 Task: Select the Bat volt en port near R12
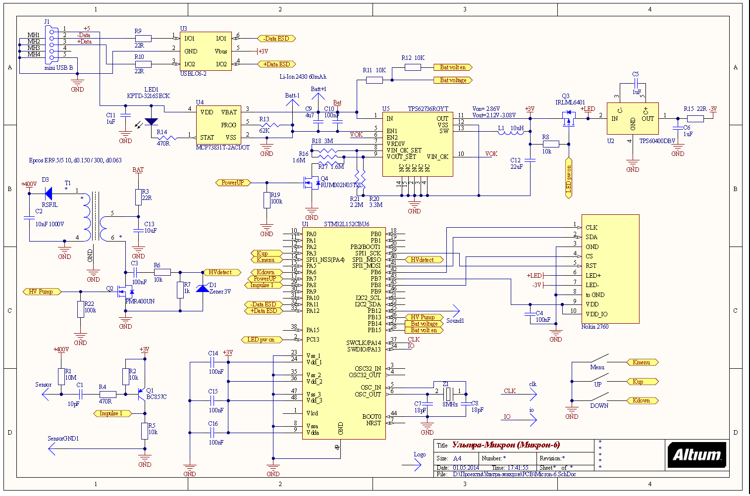point(453,67)
